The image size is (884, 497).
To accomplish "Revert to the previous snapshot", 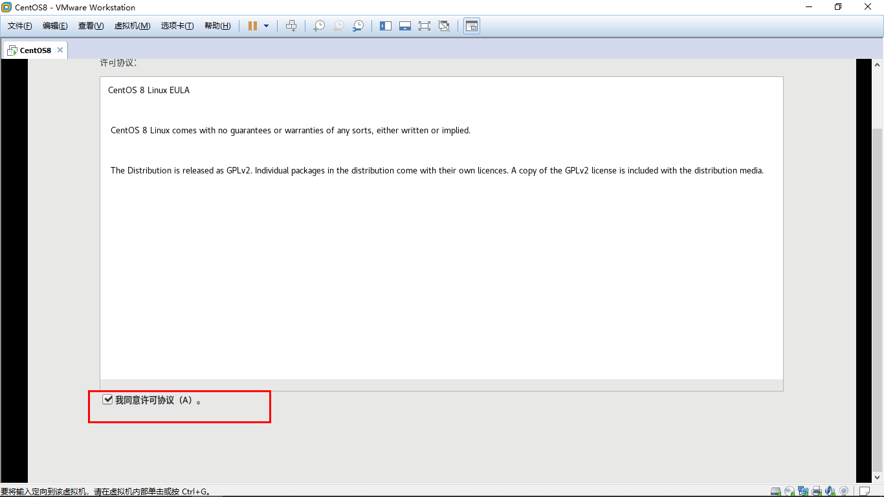I will [x=338, y=26].
